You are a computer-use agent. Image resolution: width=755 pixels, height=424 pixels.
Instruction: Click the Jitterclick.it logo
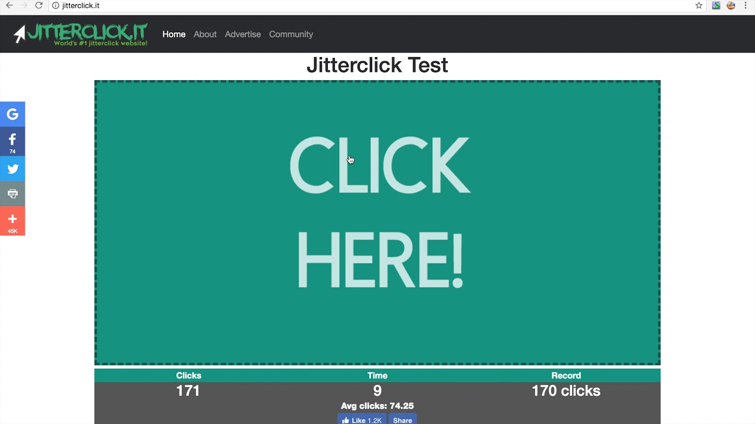[81, 34]
